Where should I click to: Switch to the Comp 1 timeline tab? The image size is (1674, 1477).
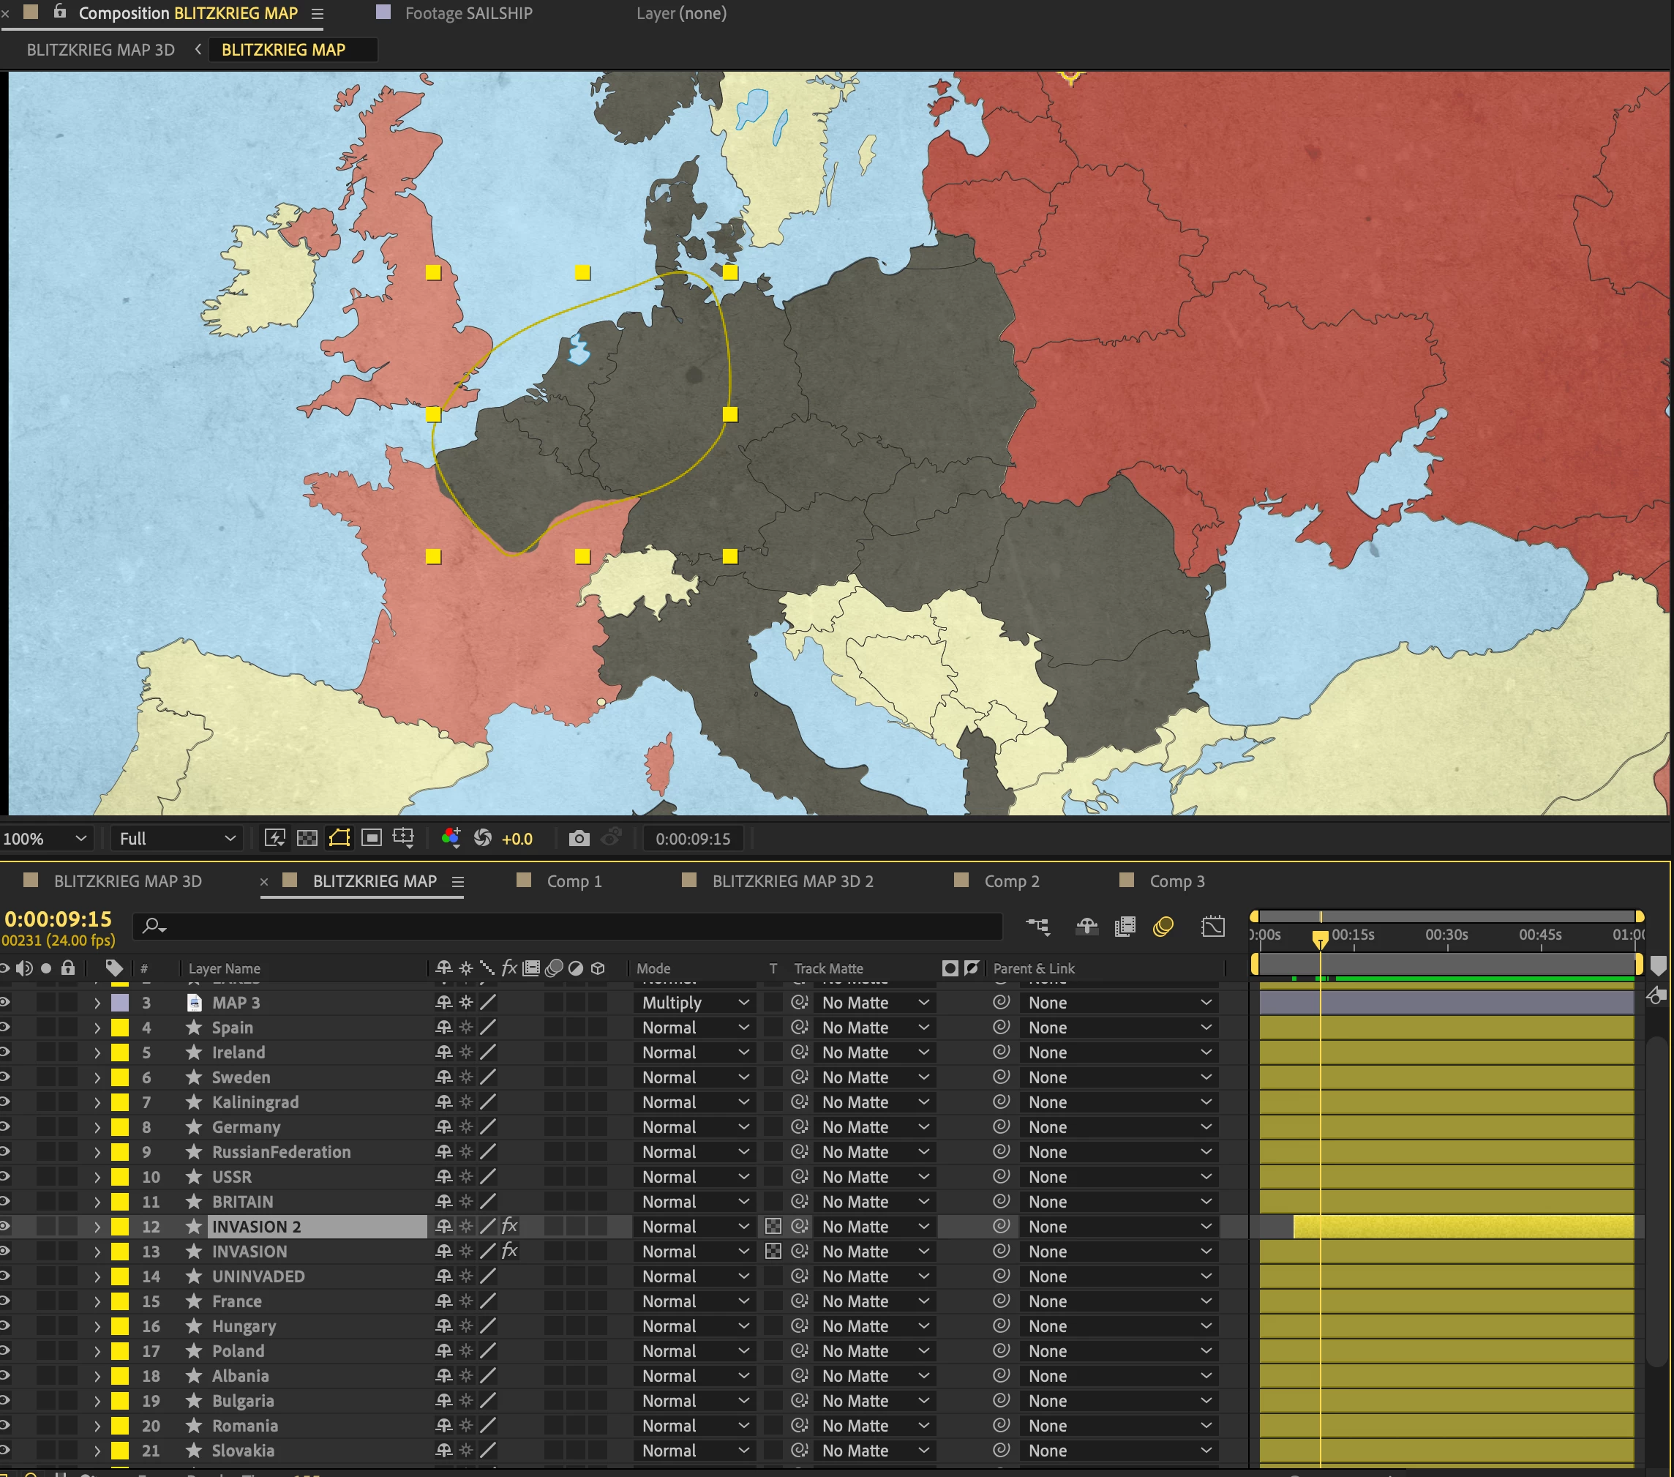click(574, 881)
